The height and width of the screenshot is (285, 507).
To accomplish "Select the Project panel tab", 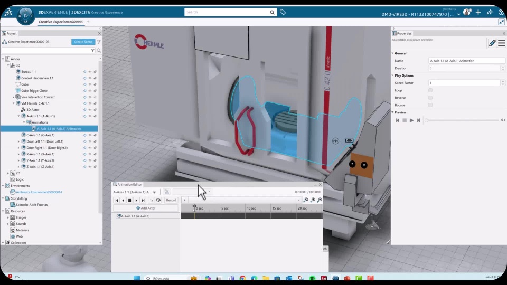I will click(10, 33).
